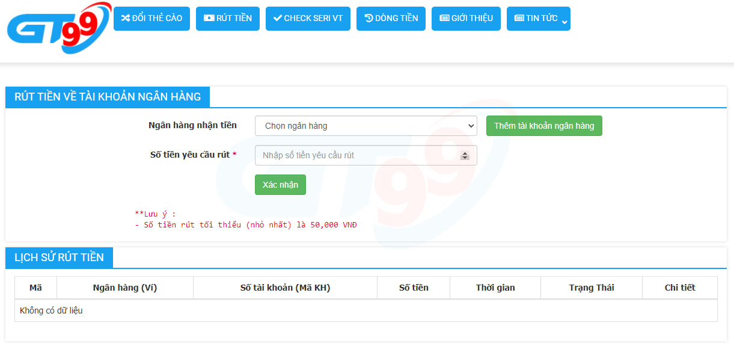
Task: Click the Xác nhận button
Action: pos(280,185)
